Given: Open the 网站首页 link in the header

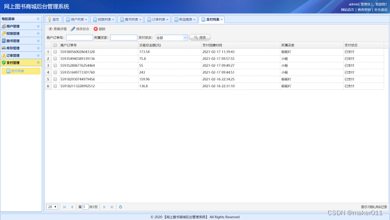Looking at the screenshot, I should tap(348, 10).
